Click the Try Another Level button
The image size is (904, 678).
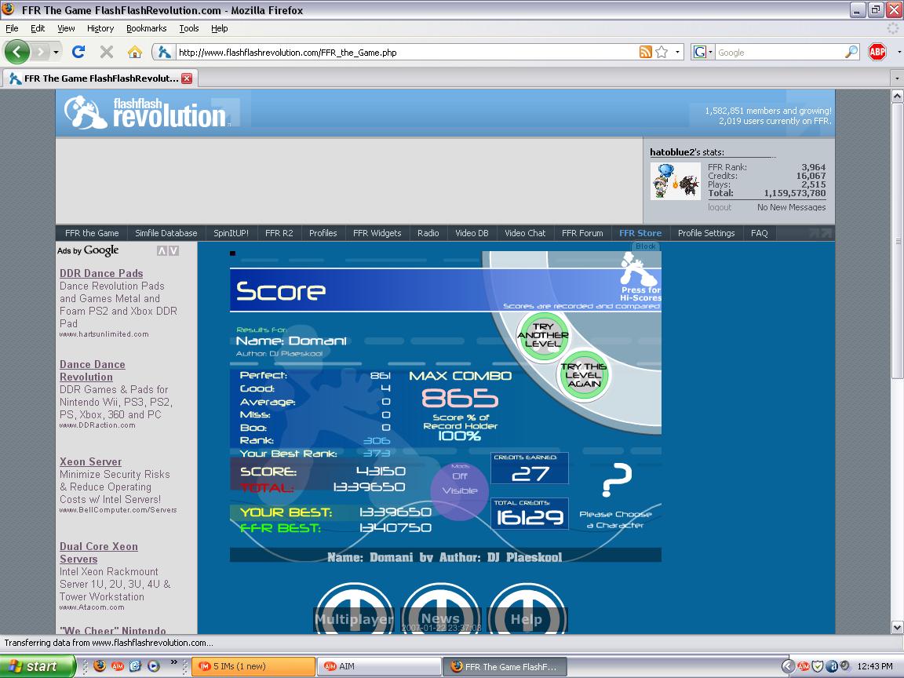(x=542, y=336)
